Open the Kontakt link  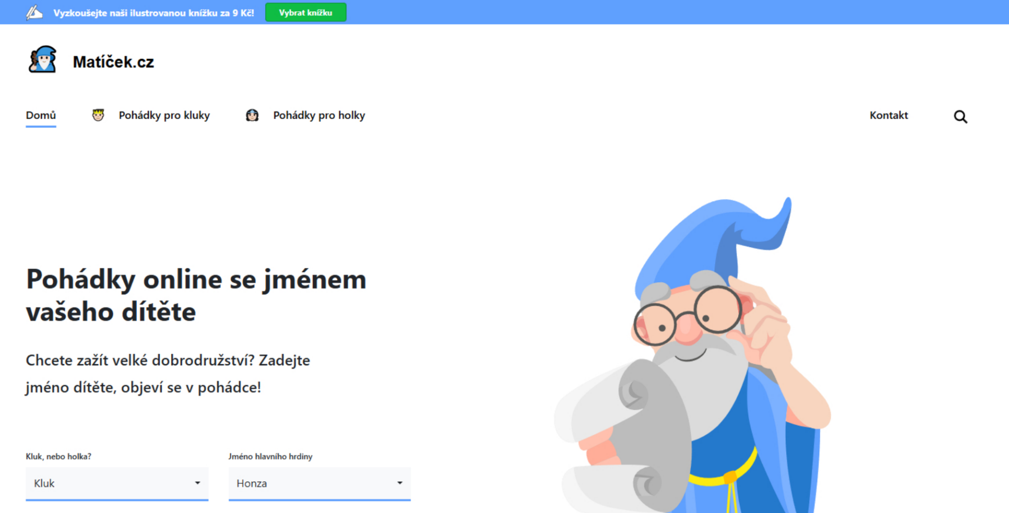coord(888,115)
